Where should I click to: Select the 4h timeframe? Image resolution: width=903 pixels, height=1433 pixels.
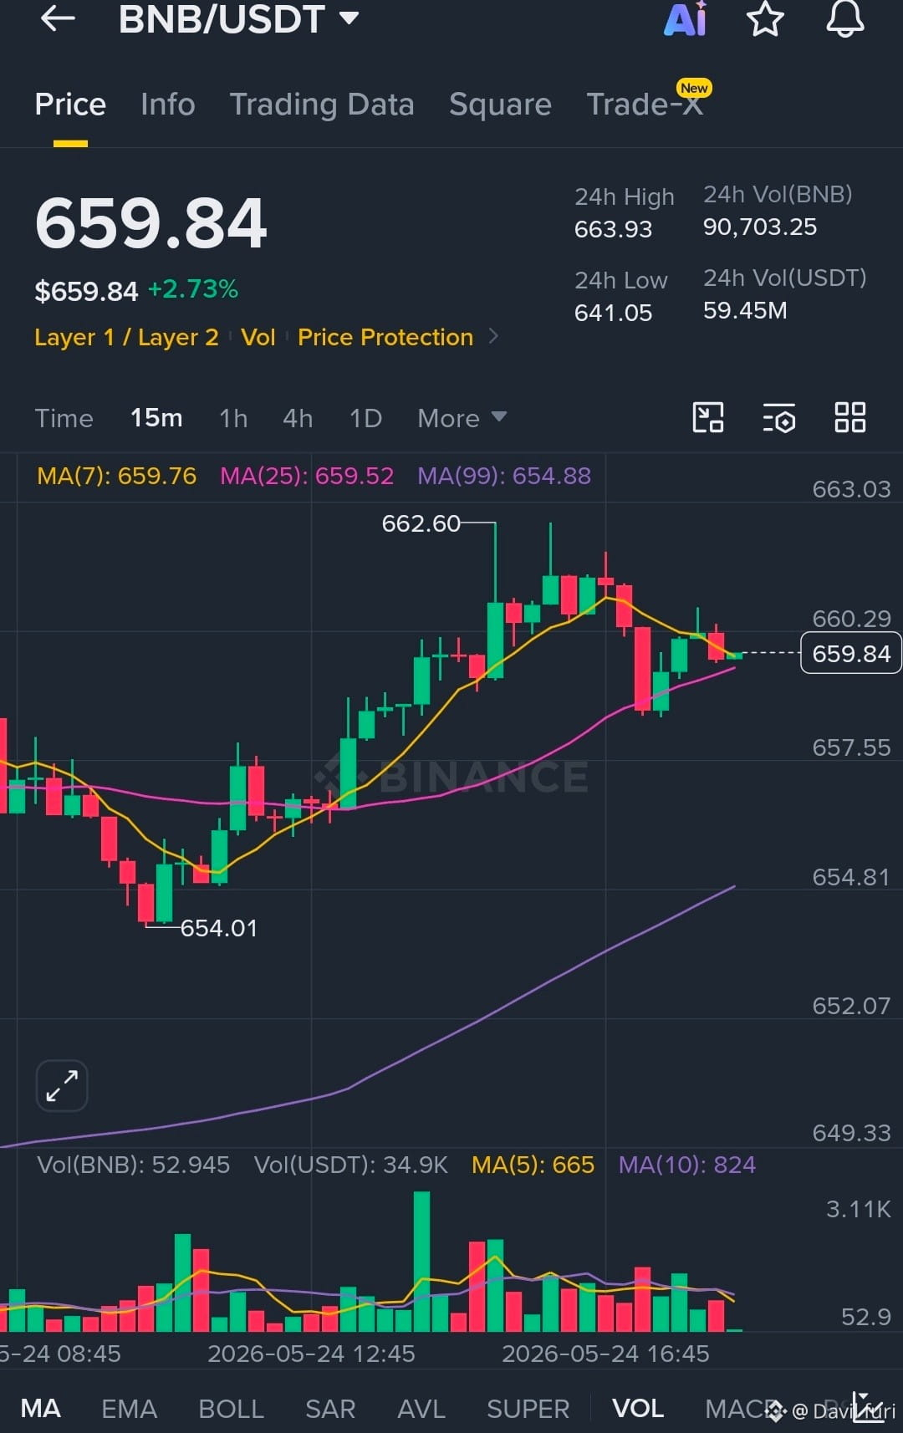tap(298, 418)
